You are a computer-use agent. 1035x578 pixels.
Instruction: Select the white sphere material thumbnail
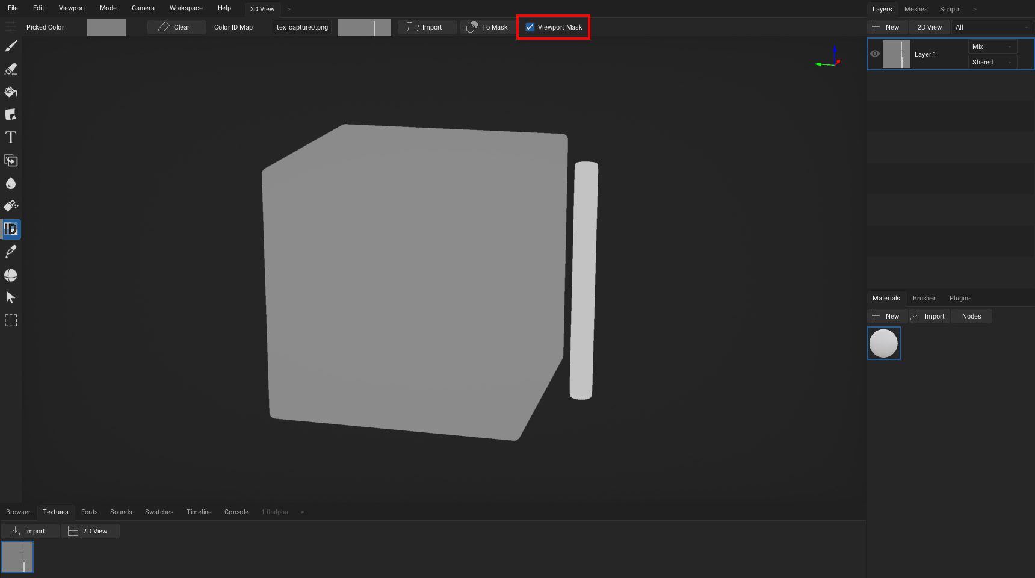point(884,343)
